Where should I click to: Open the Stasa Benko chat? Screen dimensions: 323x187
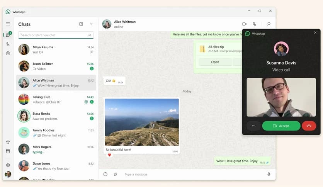pyautogui.click(x=56, y=116)
